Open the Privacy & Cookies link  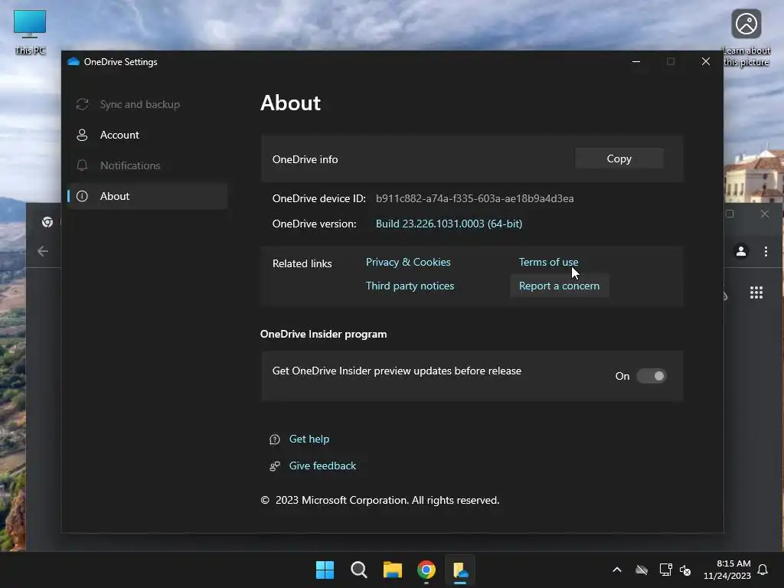[408, 262]
